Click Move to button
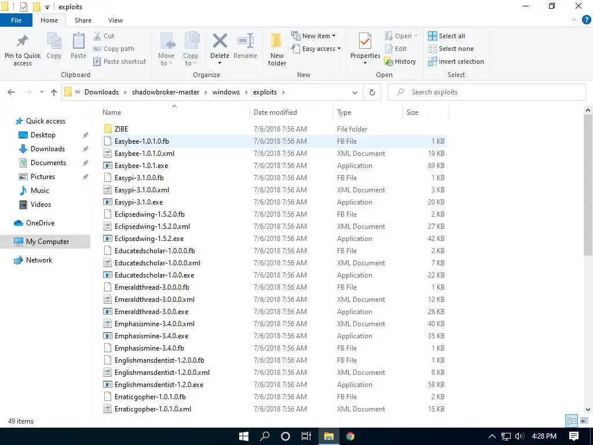The image size is (593, 445). click(x=166, y=49)
